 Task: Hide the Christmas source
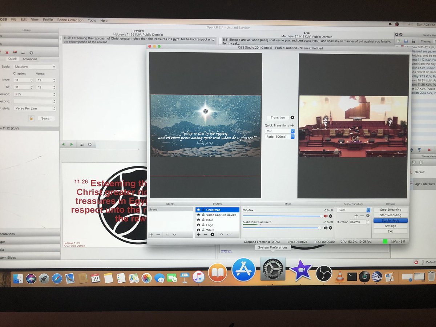[x=198, y=210]
